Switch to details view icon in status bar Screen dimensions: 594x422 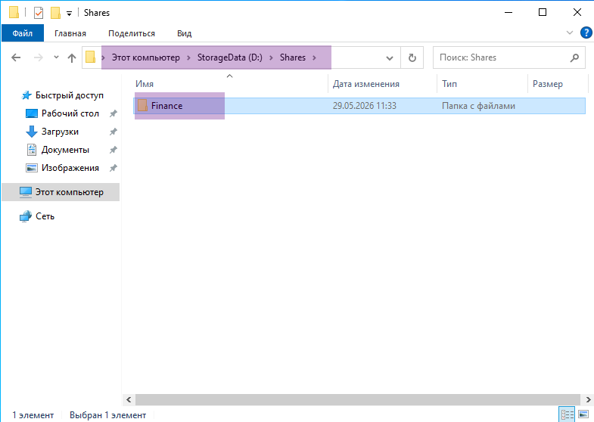(x=567, y=414)
